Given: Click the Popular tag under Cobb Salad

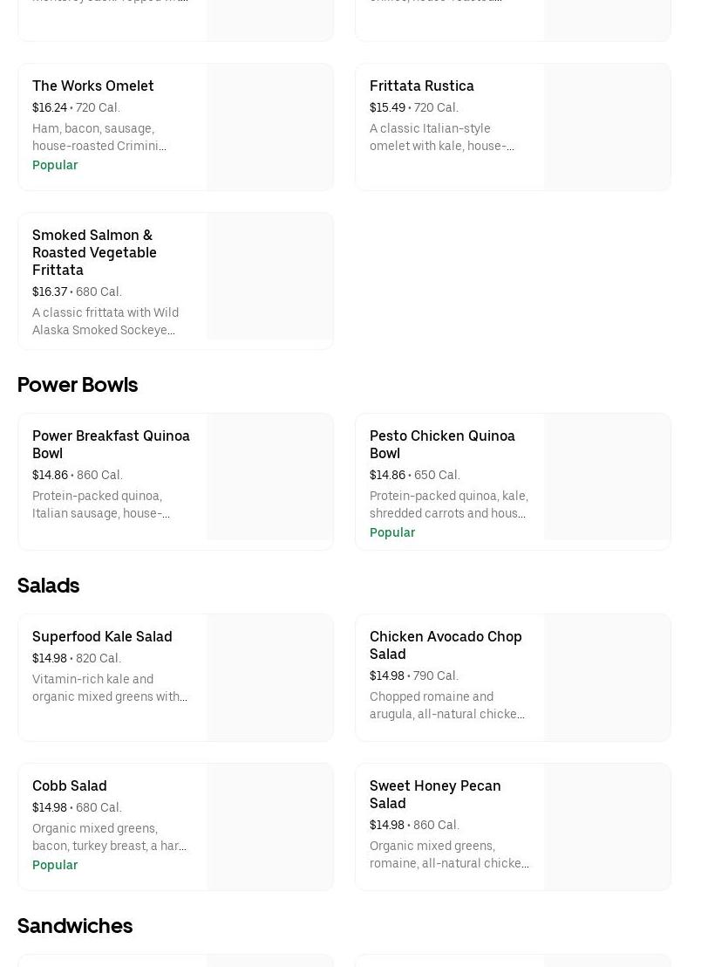Looking at the screenshot, I should (x=55, y=865).
